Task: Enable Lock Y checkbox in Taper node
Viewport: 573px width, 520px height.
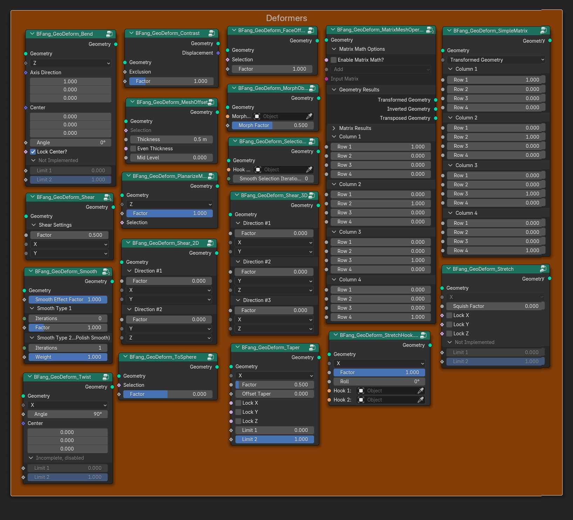Action: click(238, 412)
